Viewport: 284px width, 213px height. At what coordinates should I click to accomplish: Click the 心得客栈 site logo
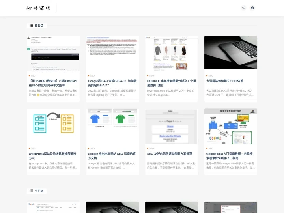coord(38,8)
